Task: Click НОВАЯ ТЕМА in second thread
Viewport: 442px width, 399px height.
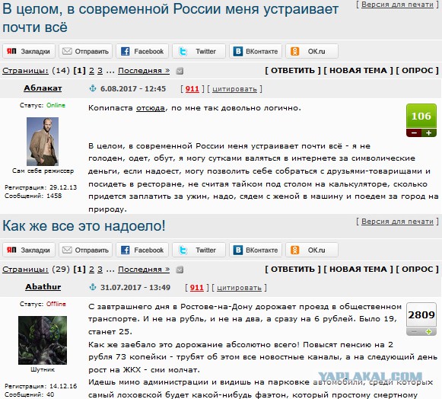Action: click(x=358, y=270)
